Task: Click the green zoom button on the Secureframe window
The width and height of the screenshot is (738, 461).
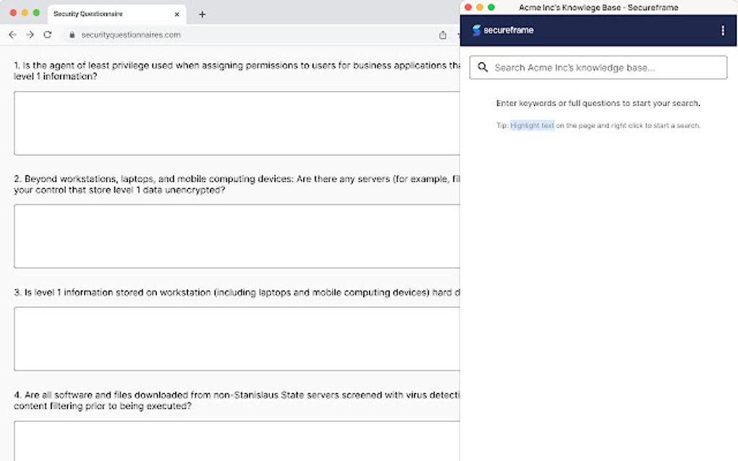Action: [490, 7]
